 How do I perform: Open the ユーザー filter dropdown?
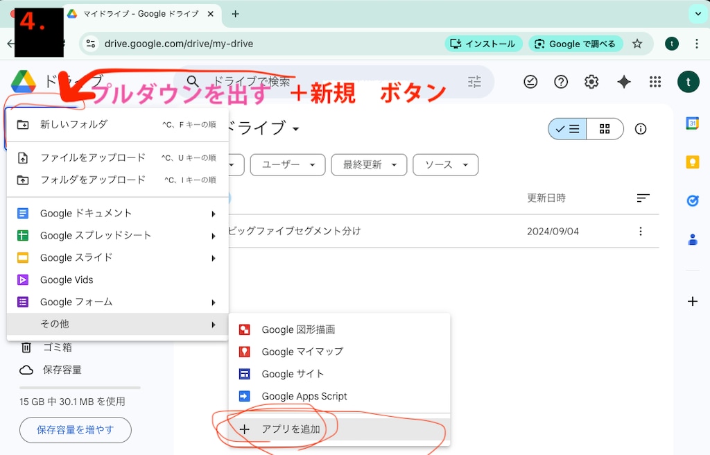point(287,164)
